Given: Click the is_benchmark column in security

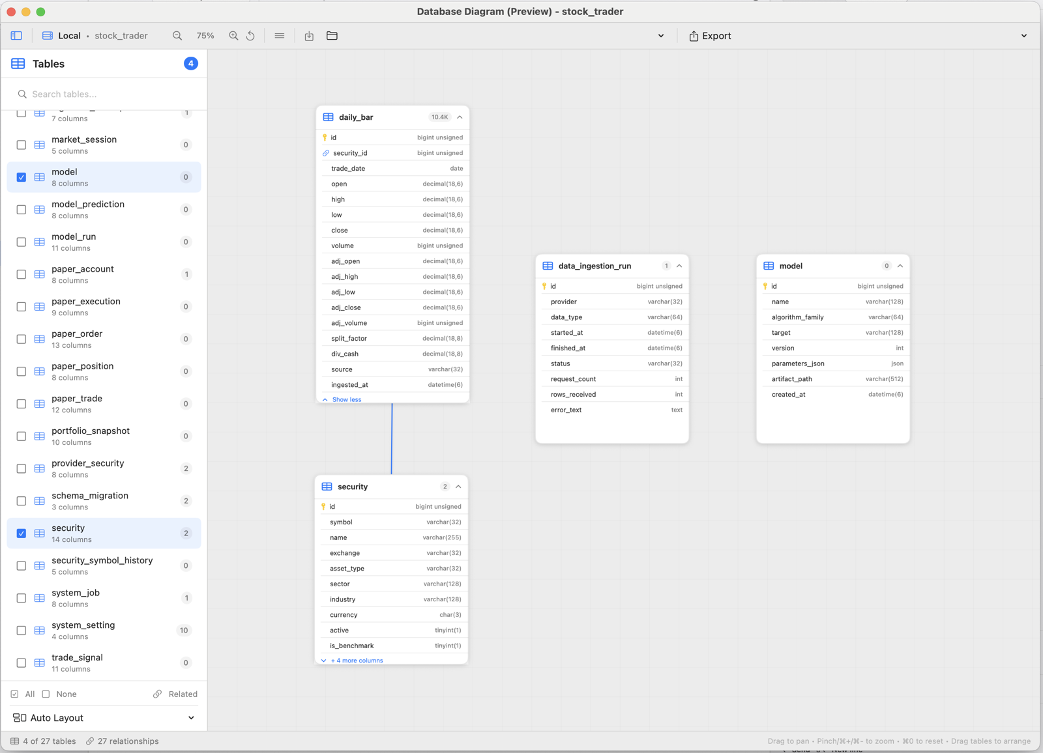Looking at the screenshot, I should (391, 646).
